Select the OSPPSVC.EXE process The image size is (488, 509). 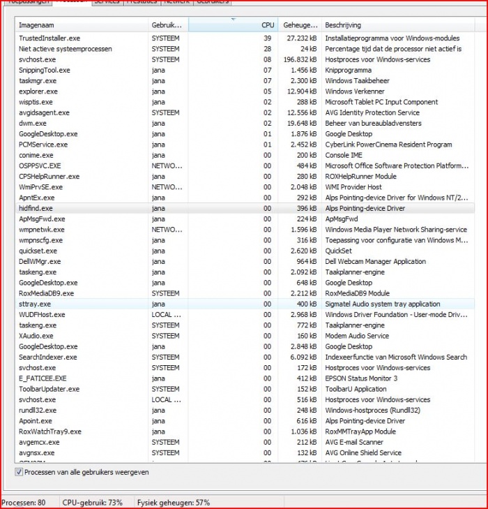click(245, 166)
